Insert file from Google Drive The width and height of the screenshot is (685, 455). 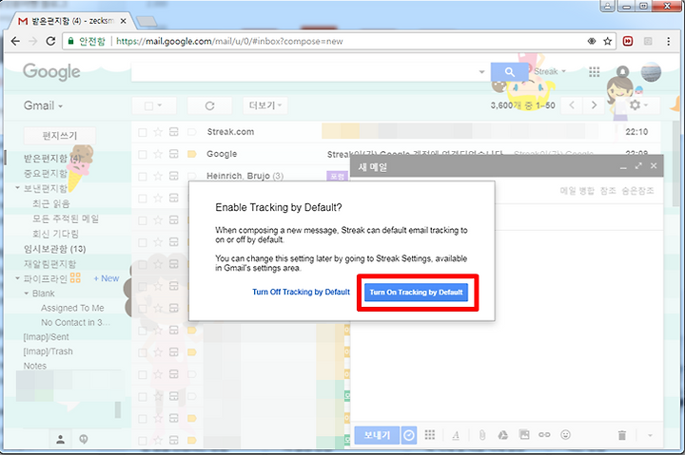tap(503, 435)
